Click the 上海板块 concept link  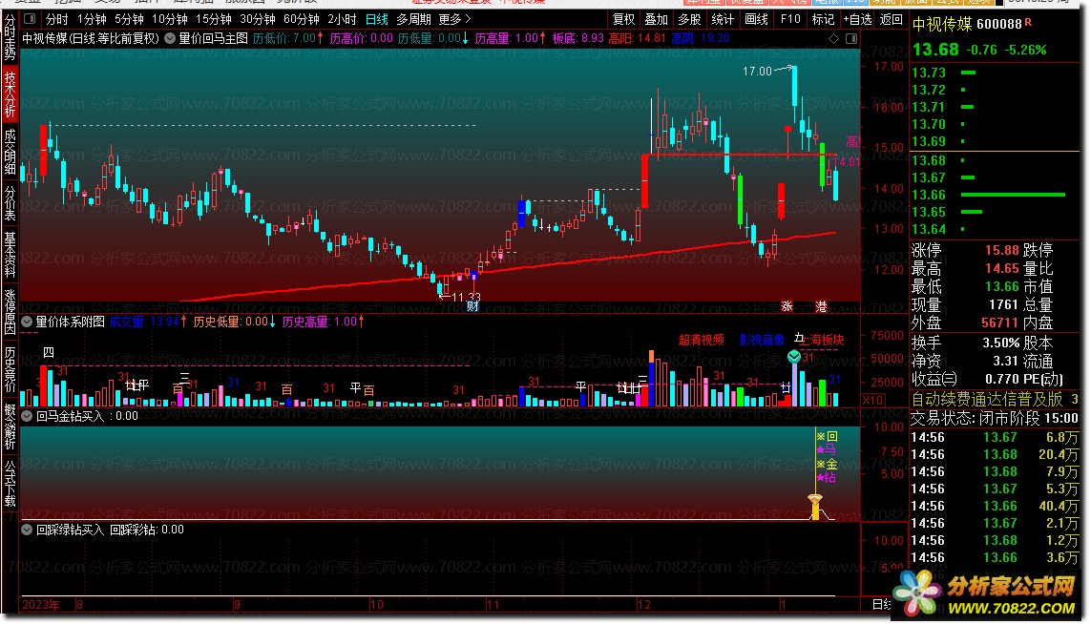821,340
